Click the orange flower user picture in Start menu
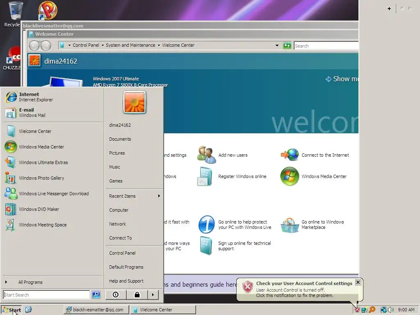This screenshot has height=315, width=420. tap(135, 102)
